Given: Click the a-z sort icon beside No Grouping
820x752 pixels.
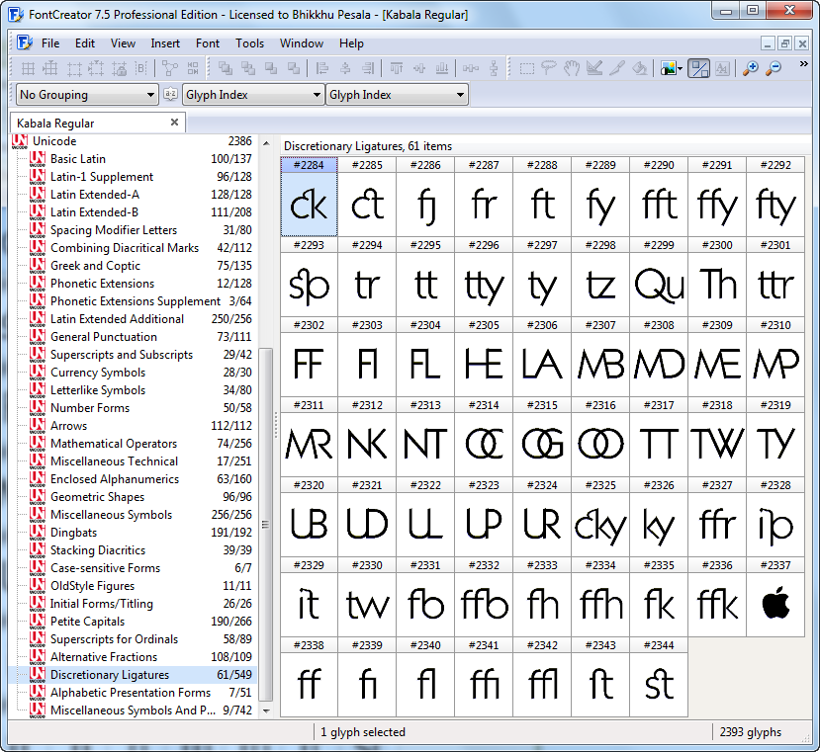Looking at the screenshot, I should click(170, 94).
